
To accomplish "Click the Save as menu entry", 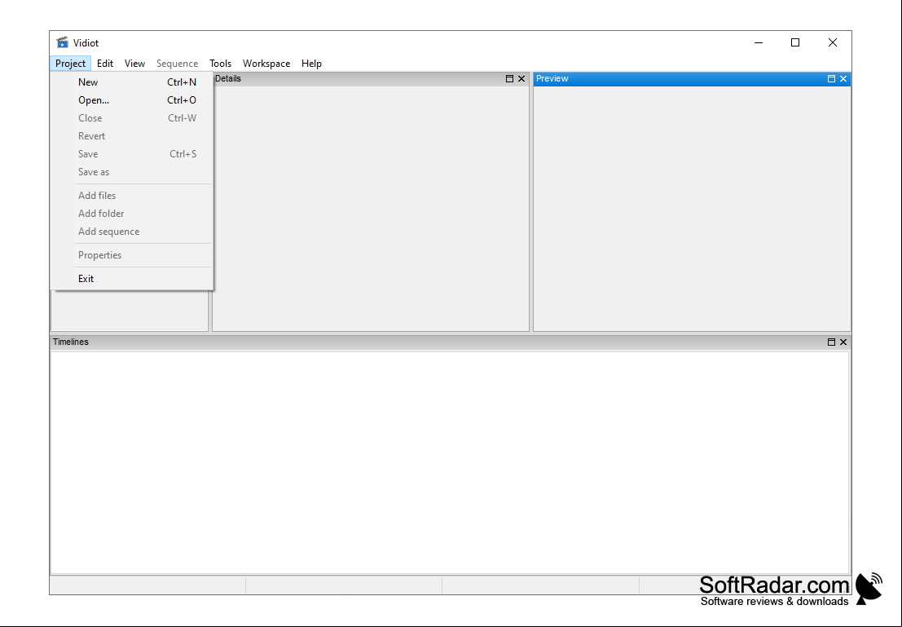I will pyautogui.click(x=132, y=171).
